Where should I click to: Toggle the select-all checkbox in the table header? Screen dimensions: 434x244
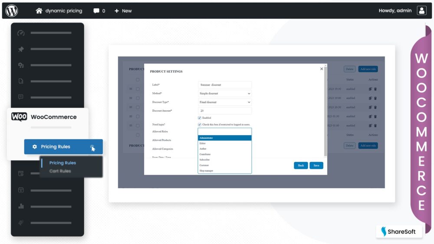click(x=138, y=80)
